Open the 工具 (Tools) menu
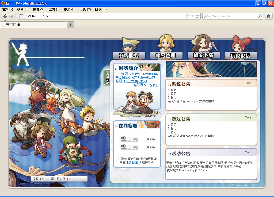This screenshot has height=197, width=274. (85, 9)
